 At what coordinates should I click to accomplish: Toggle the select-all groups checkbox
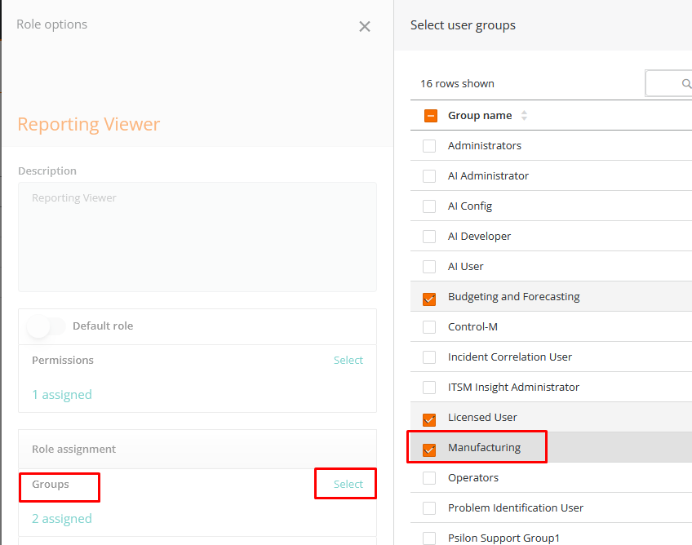[x=431, y=116]
